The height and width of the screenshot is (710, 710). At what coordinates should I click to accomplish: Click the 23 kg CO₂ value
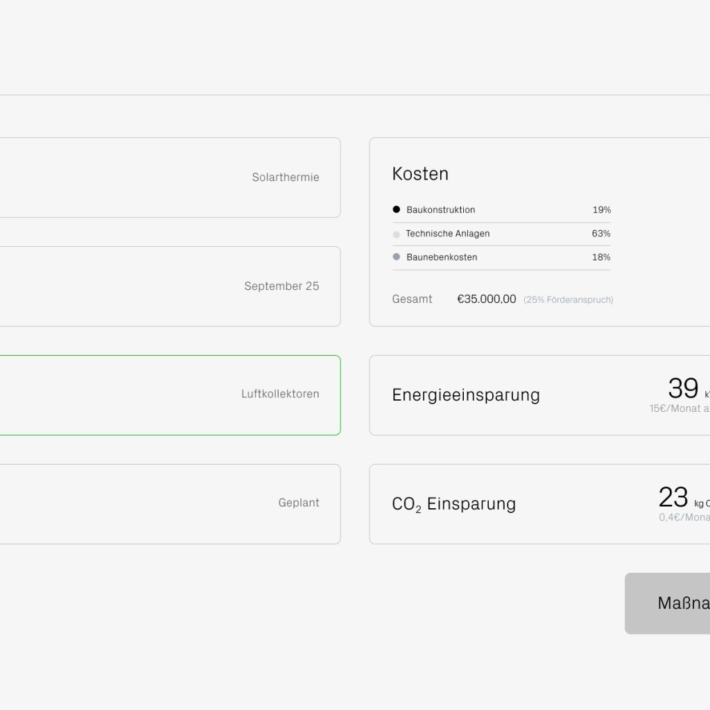(673, 497)
